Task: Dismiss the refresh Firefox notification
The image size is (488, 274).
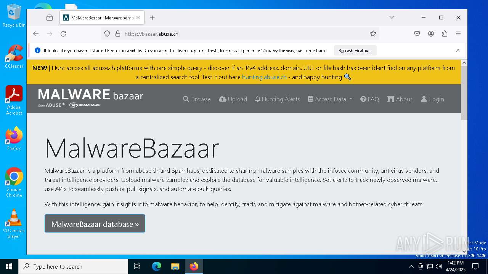Action: click(x=458, y=50)
